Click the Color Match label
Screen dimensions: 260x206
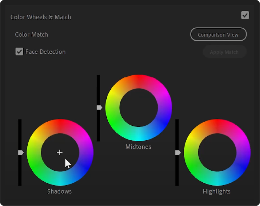click(x=31, y=35)
